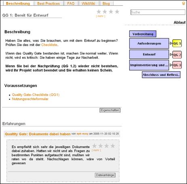Select Vorbereitung phase in Ablauf diagram
The image size is (187, 184).
pyautogui.click(x=143, y=34)
